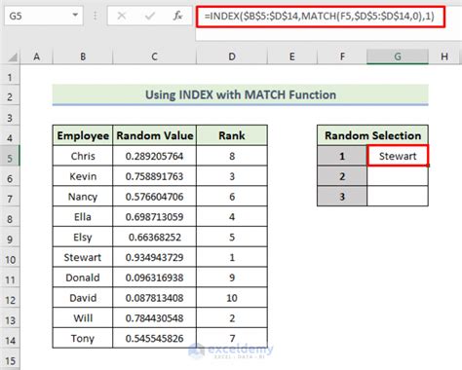The width and height of the screenshot is (462, 370).
Task: Click the Cancel (X) formula bar icon
Action: (122, 16)
